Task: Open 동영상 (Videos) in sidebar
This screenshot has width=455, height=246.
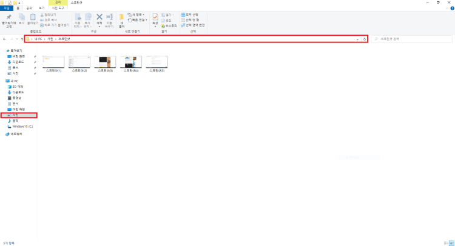Action: coord(16,98)
